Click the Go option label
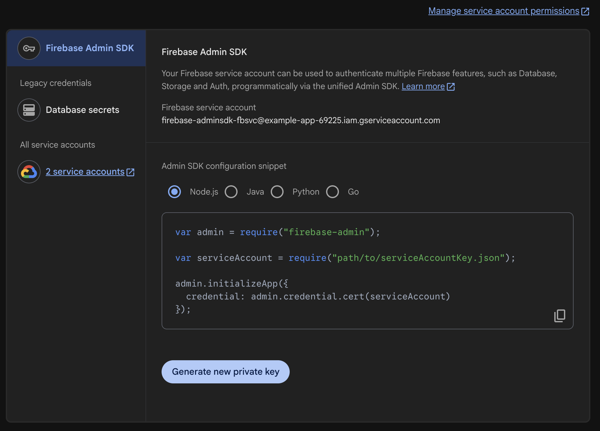Image resolution: width=600 pixels, height=431 pixels. click(353, 192)
